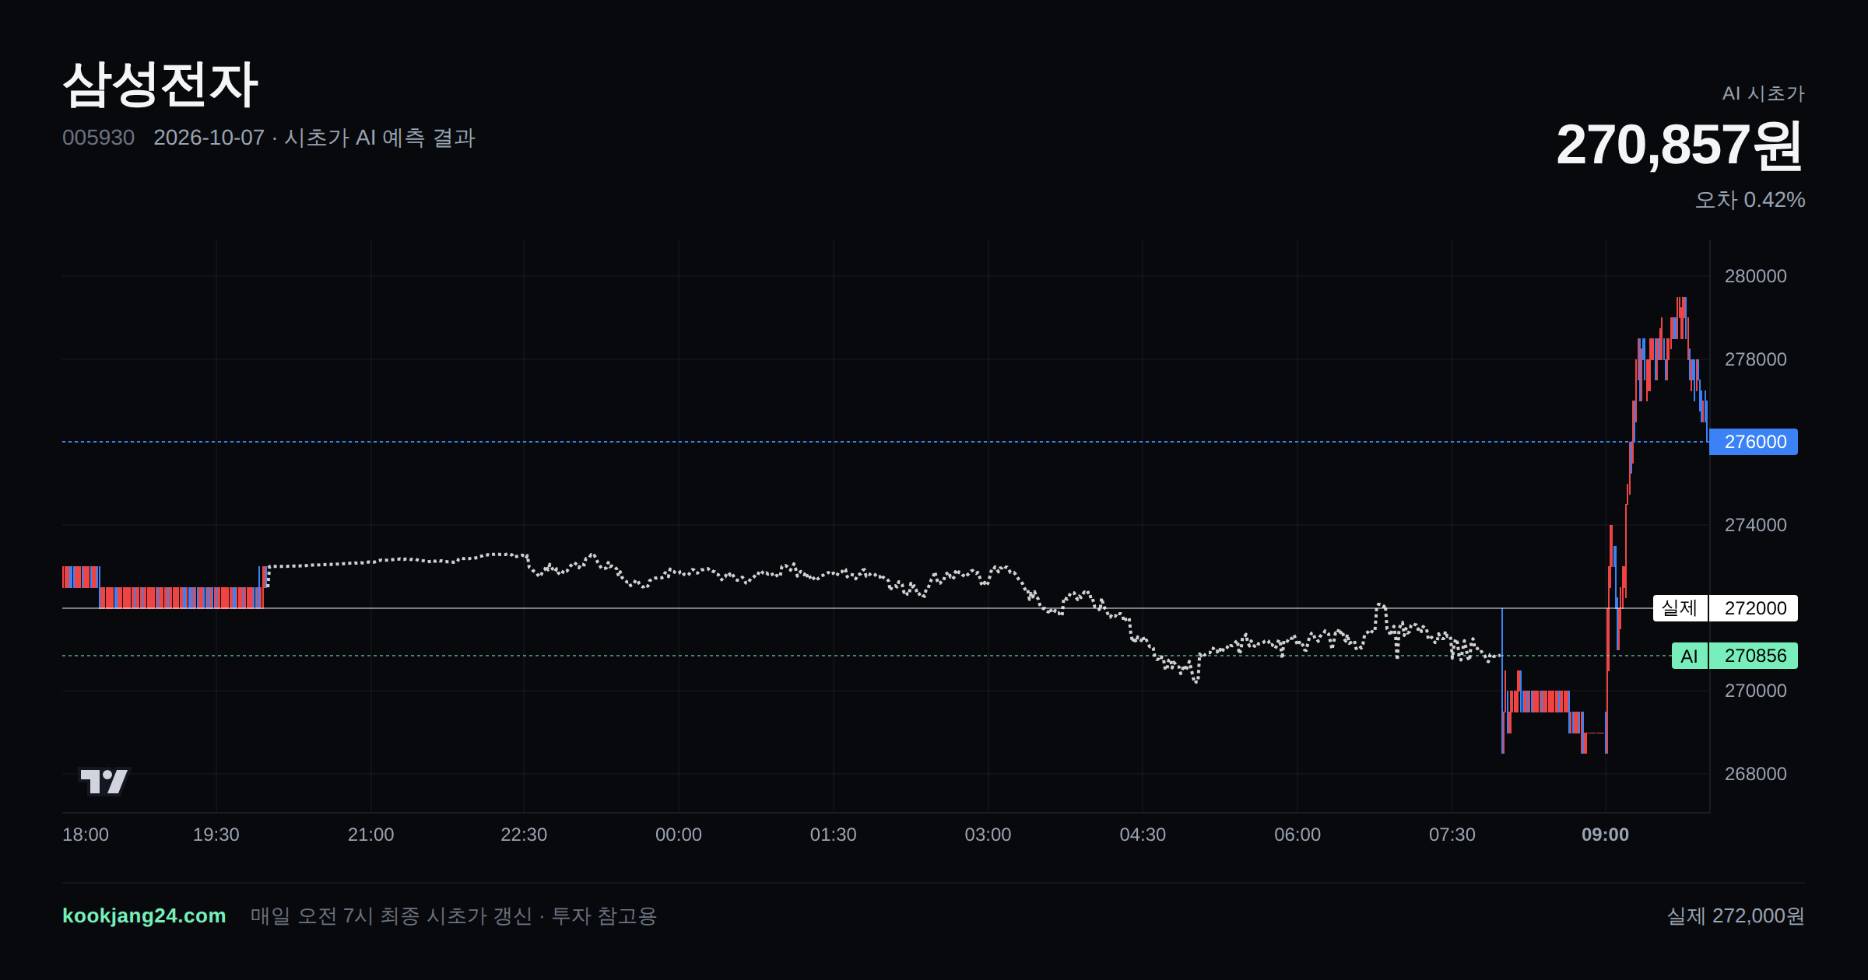Click the 18:00 time axis label
This screenshot has height=980, width=1868.
[86, 835]
